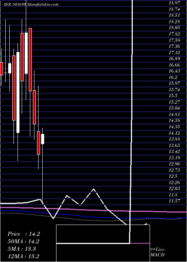187x262 pixels.
Task: Click the BSE 505693 MunafaSutra.com title text
Action: (x=31, y=4)
